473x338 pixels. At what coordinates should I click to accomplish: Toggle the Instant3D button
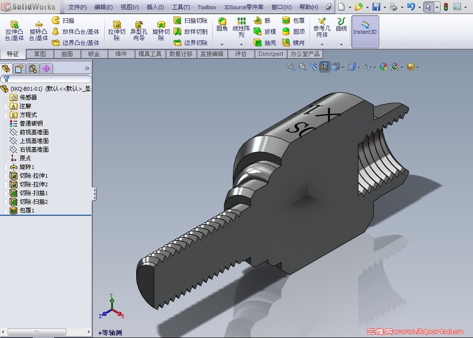(365, 32)
